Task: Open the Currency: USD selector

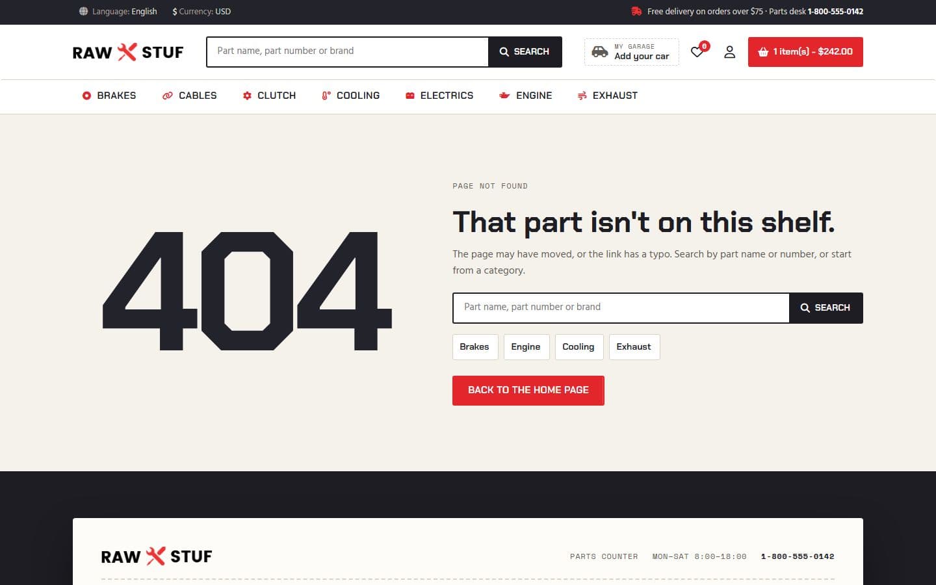Action: tap(201, 12)
